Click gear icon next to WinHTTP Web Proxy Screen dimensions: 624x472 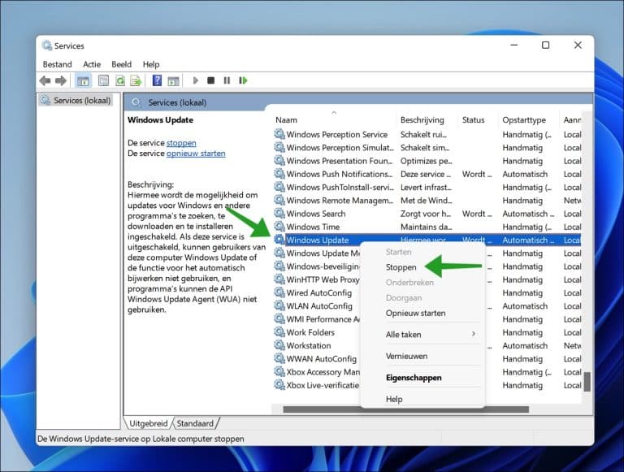point(279,279)
